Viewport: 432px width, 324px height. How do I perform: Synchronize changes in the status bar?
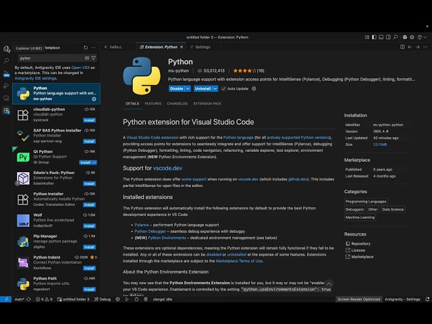[x=28, y=299]
